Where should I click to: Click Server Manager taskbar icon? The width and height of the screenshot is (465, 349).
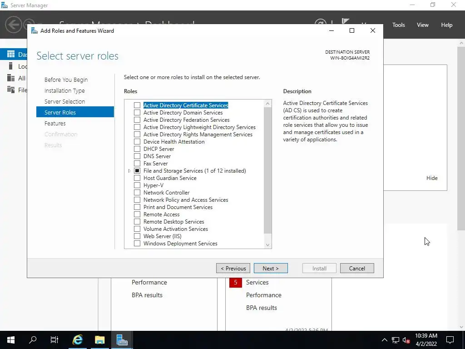coord(122,340)
